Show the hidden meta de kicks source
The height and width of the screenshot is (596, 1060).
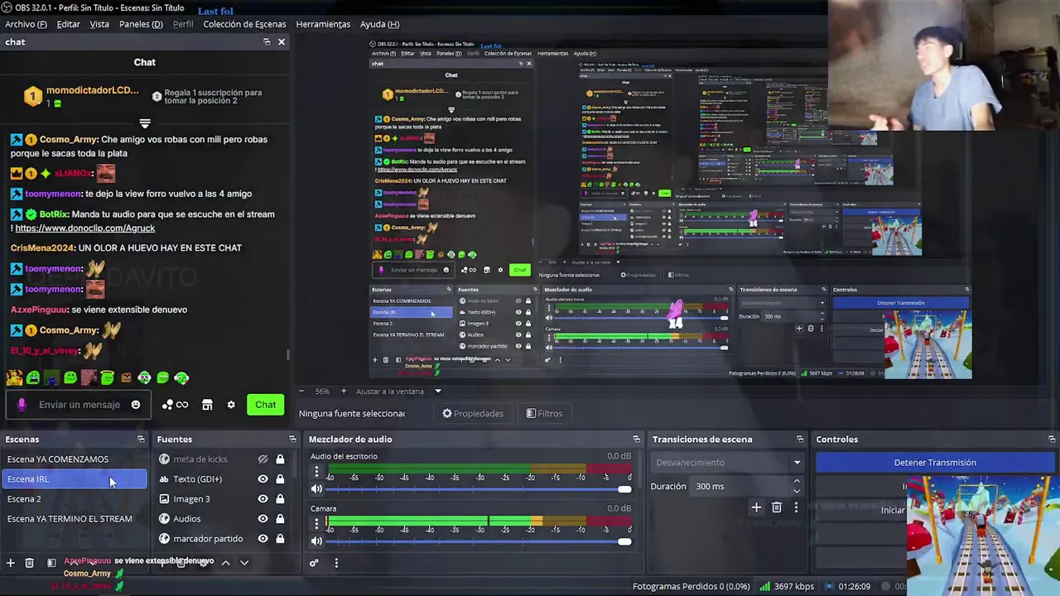point(263,459)
